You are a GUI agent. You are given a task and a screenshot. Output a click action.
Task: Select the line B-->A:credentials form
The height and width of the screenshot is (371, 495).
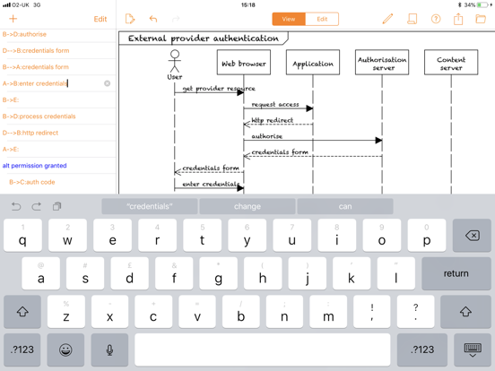click(x=58, y=67)
